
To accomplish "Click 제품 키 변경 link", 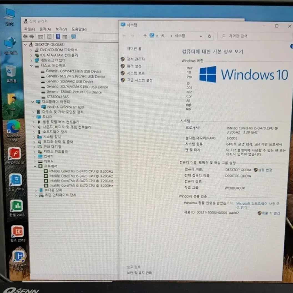I will click(x=271, y=213).
